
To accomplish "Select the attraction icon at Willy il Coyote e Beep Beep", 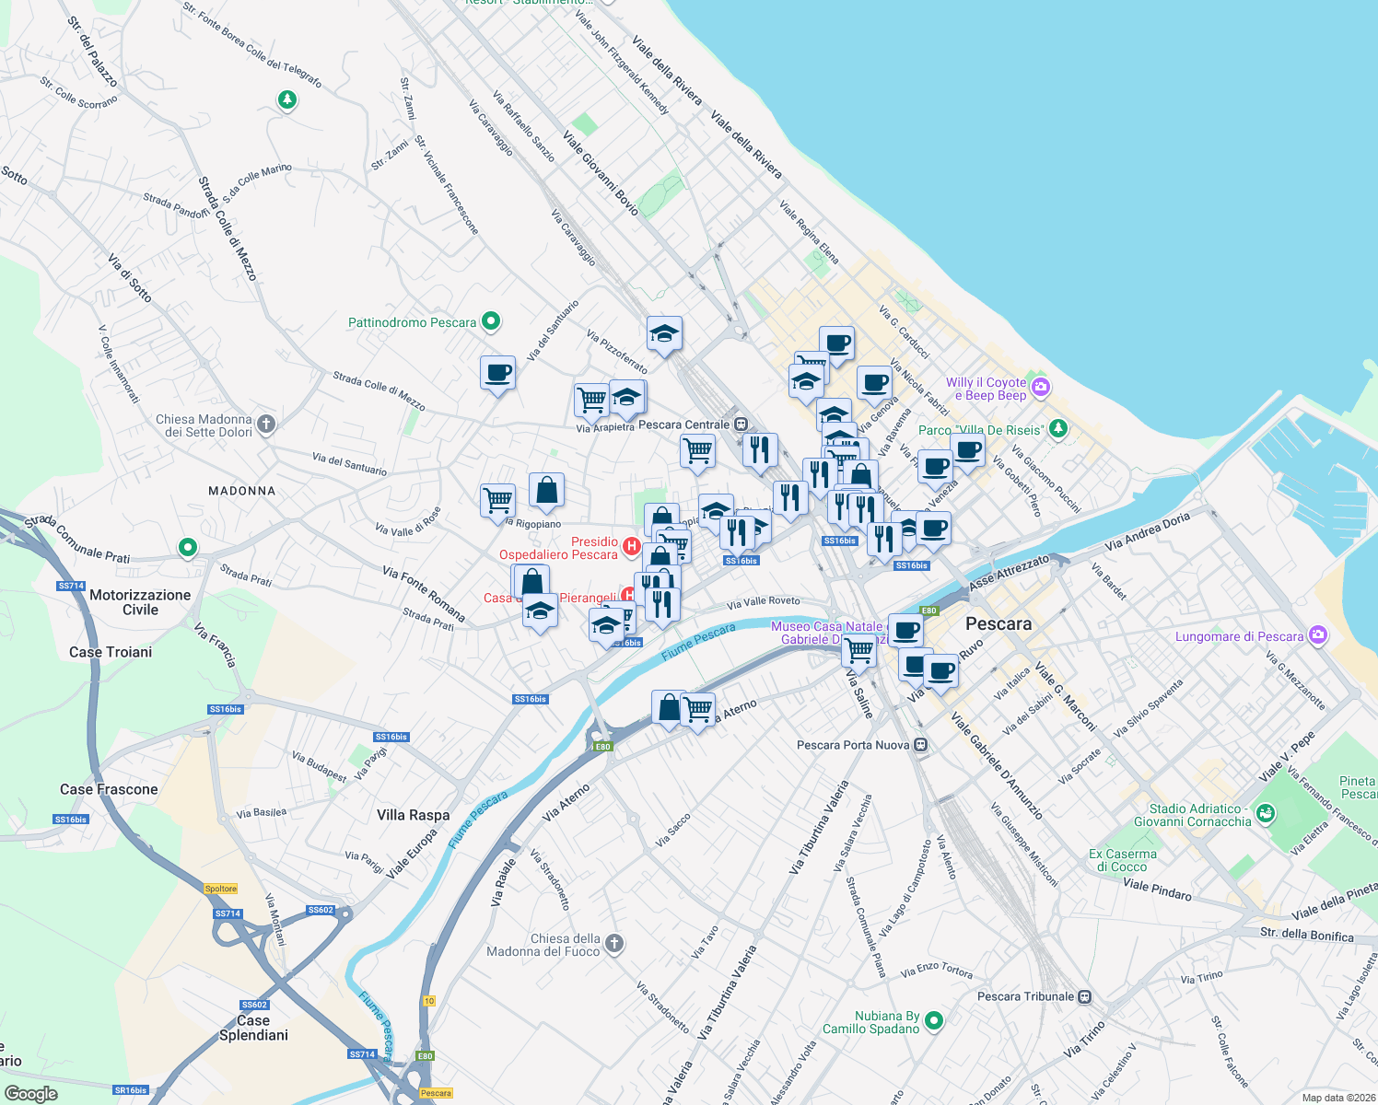I will point(1041,386).
